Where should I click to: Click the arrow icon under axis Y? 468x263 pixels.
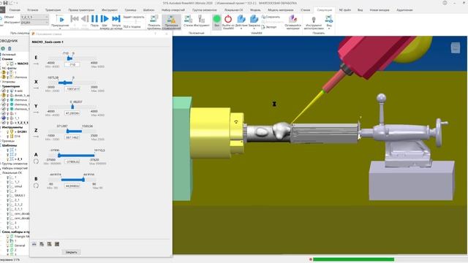click(36, 113)
